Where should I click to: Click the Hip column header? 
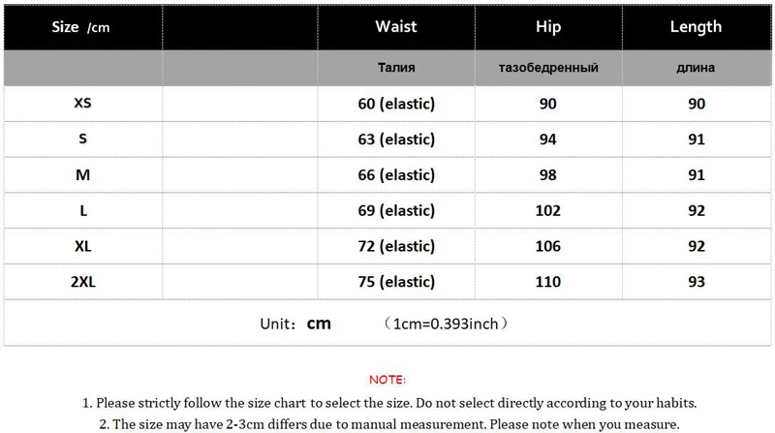548,27
